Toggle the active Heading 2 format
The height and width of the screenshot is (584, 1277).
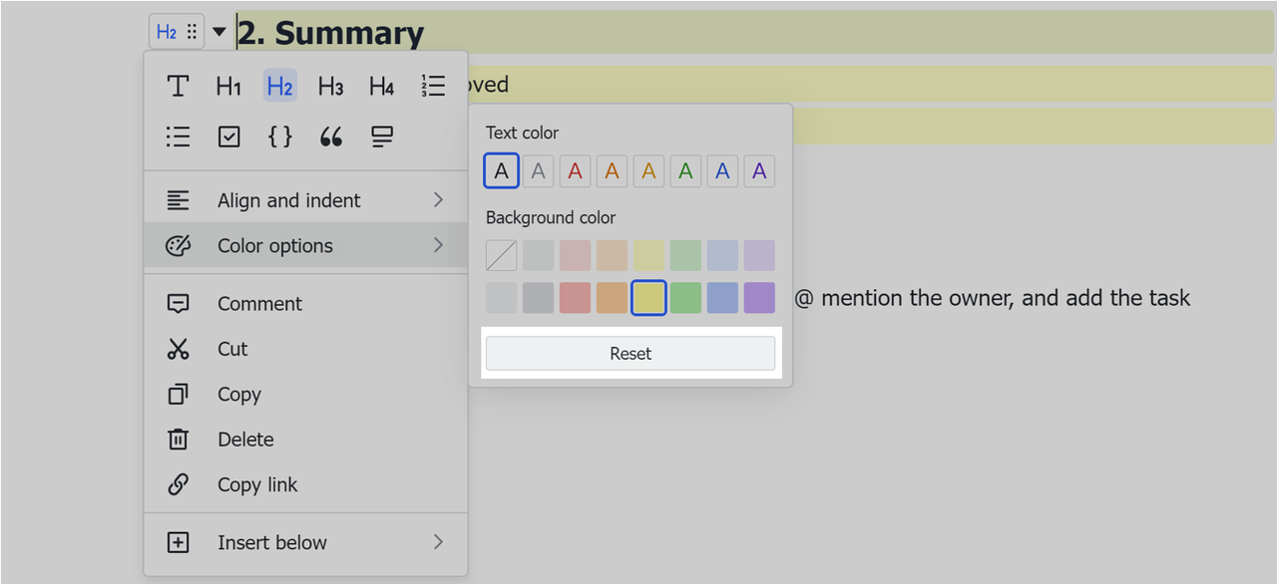tap(280, 87)
